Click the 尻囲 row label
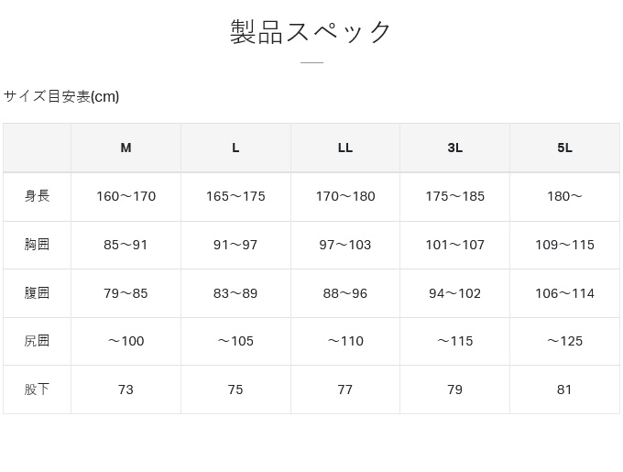This screenshot has width=623, height=472. coord(37,341)
